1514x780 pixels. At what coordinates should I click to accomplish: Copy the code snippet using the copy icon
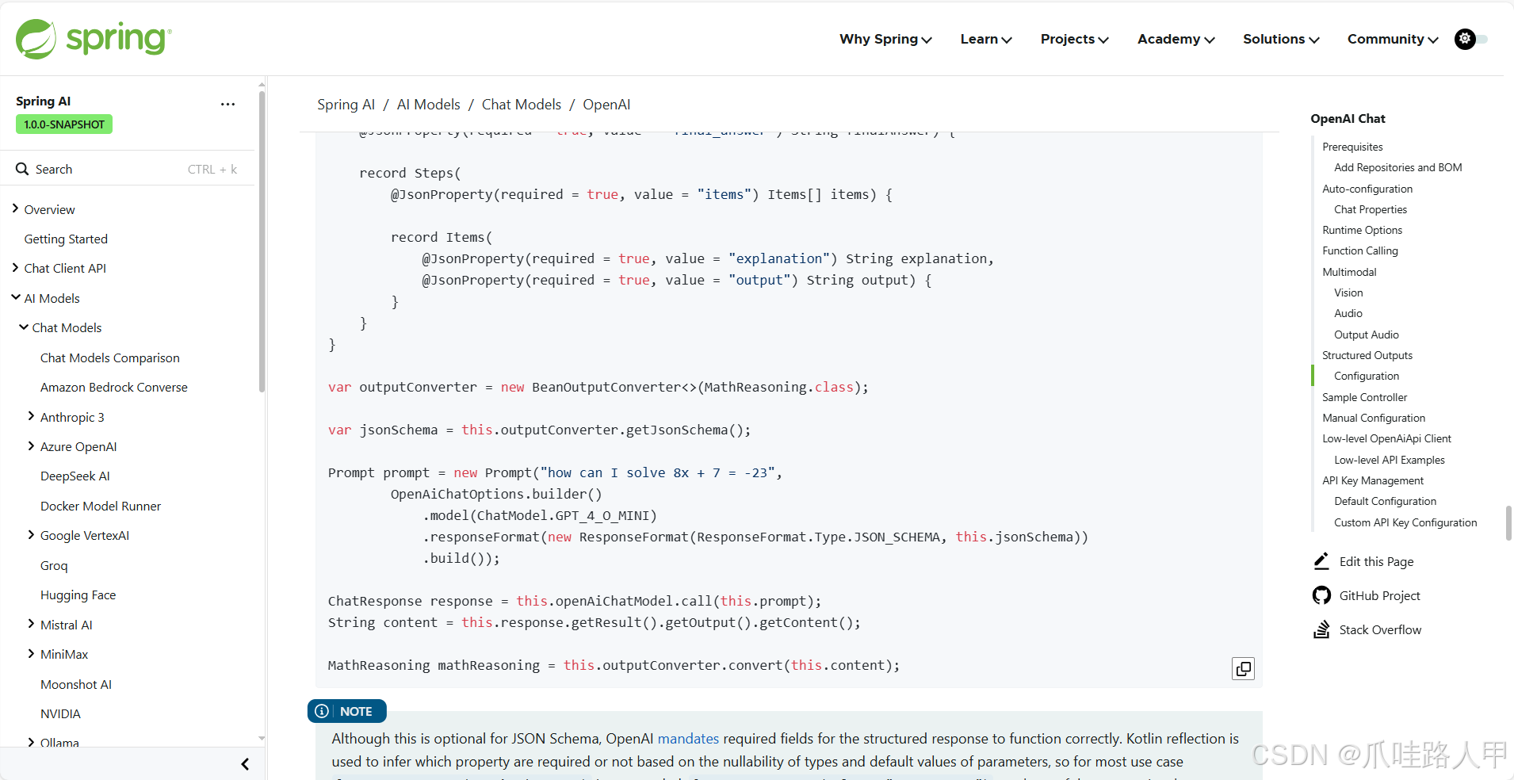click(1243, 668)
